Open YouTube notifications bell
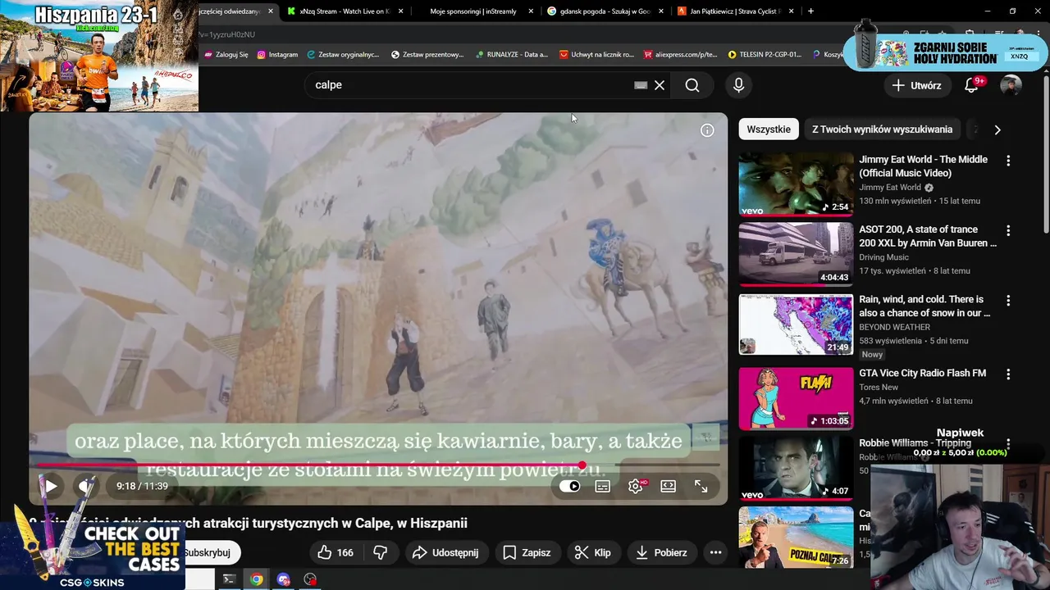Viewport: 1050px width, 590px height. tap(972, 85)
